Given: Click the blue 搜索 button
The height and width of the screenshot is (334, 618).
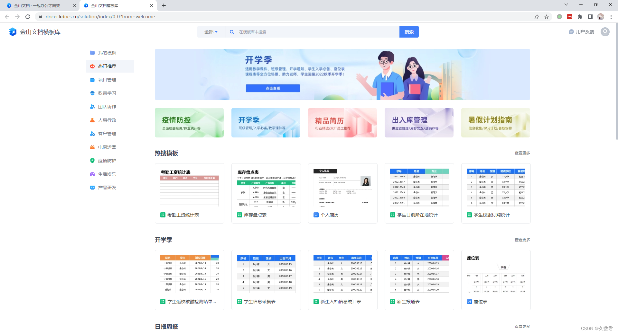Looking at the screenshot, I should point(409,32).
